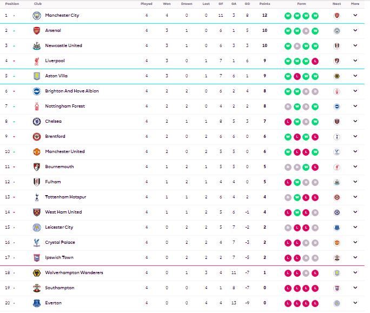
Task: Expand the Everton row details
Action: [355, 303]
